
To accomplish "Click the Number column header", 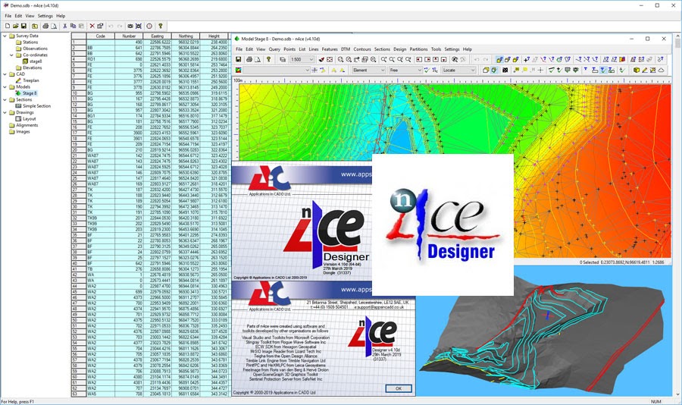I will click(x=129, y=36).
